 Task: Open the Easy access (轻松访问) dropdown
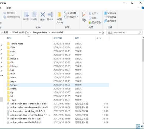(x=71, y=17)
